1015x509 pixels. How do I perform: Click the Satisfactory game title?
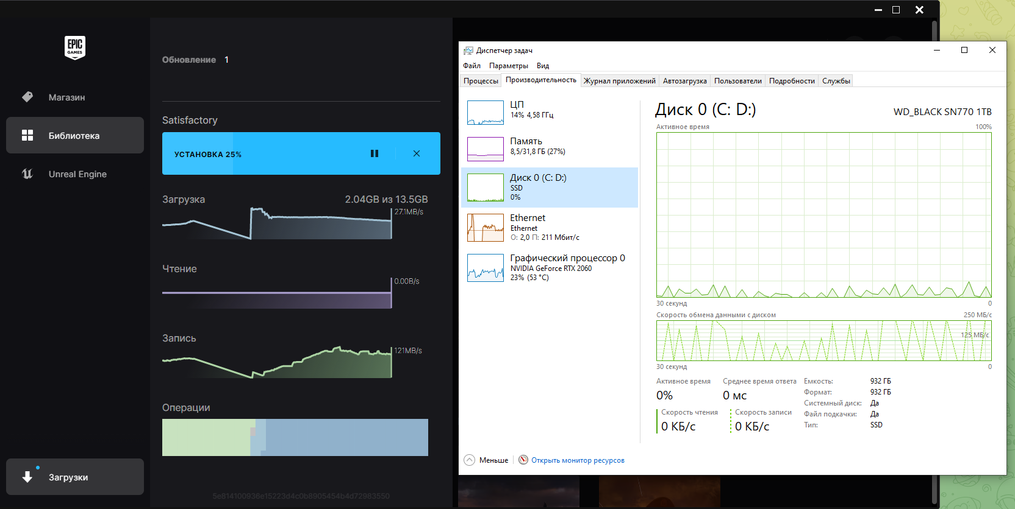pos(190,120)
